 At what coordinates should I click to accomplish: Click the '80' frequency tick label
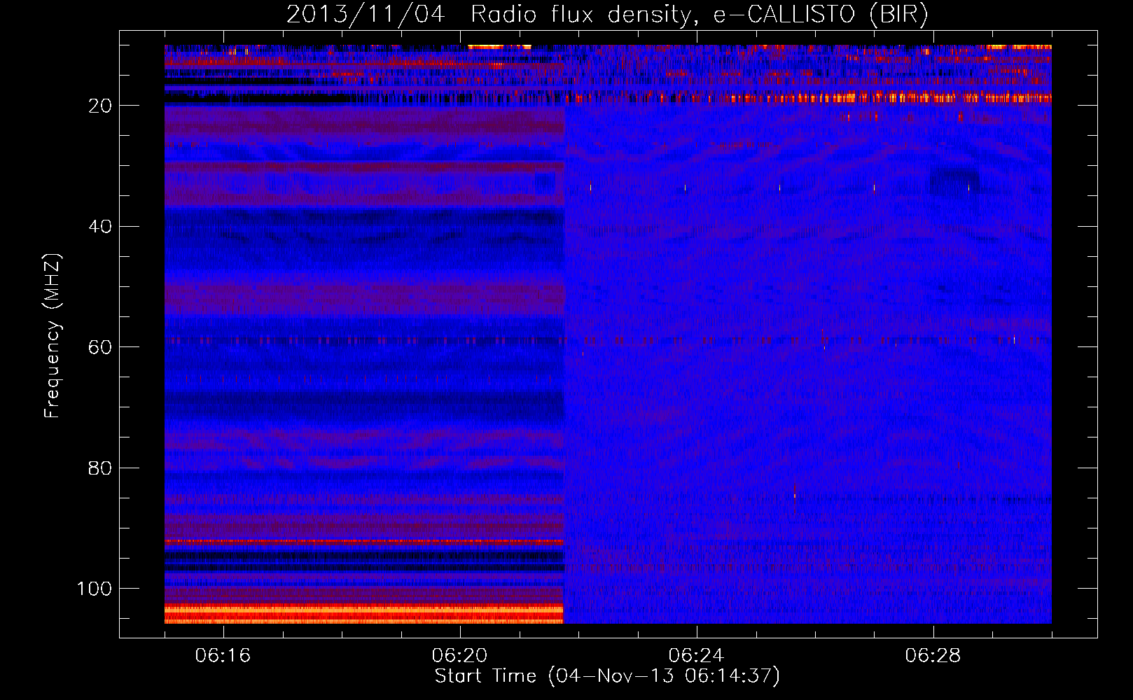coord(101,468)
